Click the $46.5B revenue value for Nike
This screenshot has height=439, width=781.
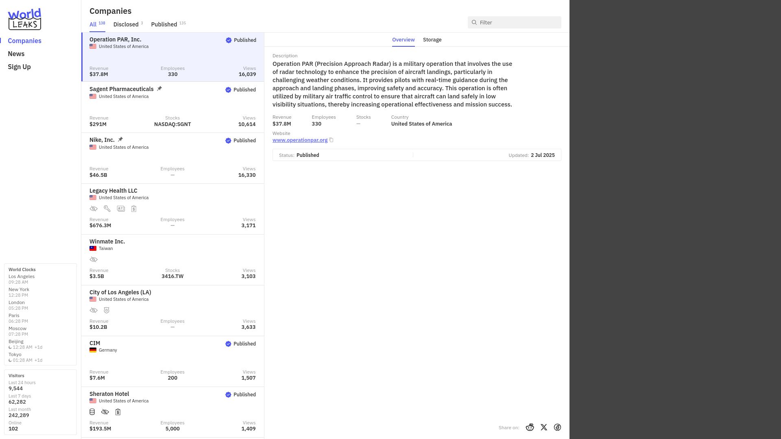pyautogui.click(x=98, y=175)
